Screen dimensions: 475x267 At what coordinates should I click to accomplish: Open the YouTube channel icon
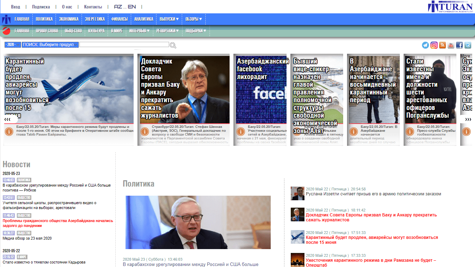click(x=451, y=45)
